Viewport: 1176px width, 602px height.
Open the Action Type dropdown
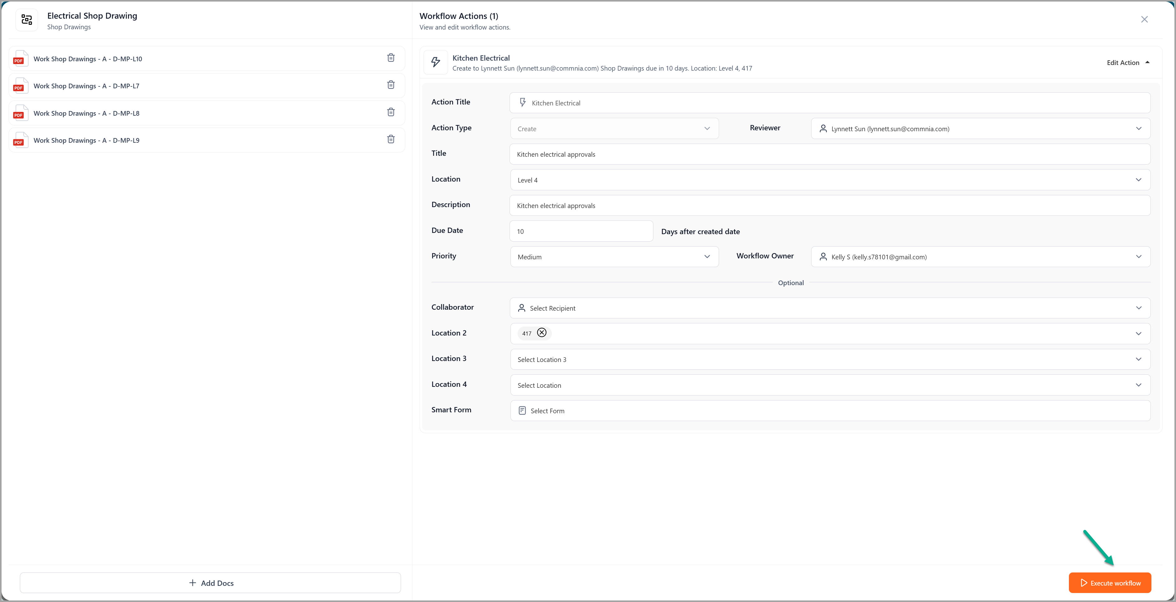(x=614, y=129)
